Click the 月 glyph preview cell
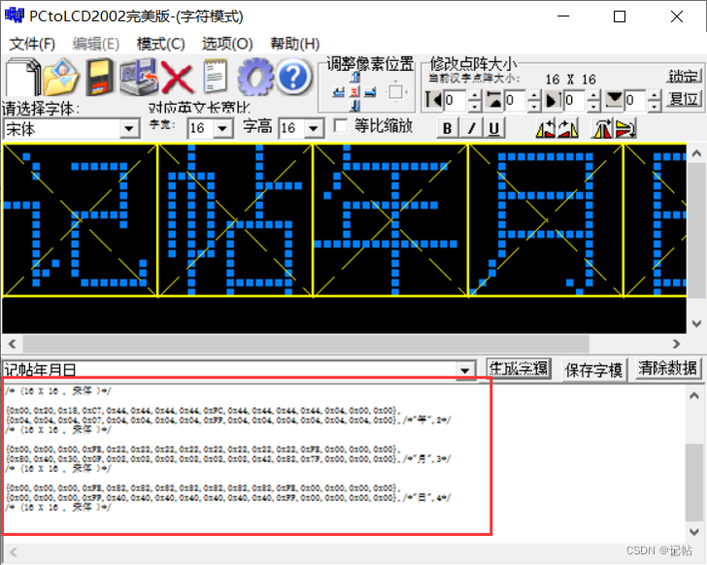 pyautogui.click(x=546, y=220)
